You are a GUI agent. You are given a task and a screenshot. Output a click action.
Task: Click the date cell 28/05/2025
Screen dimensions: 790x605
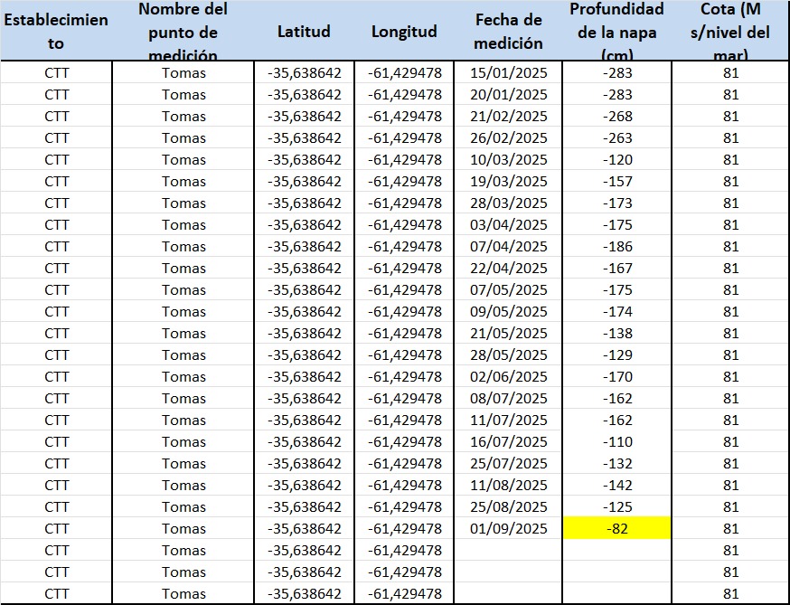508,354
